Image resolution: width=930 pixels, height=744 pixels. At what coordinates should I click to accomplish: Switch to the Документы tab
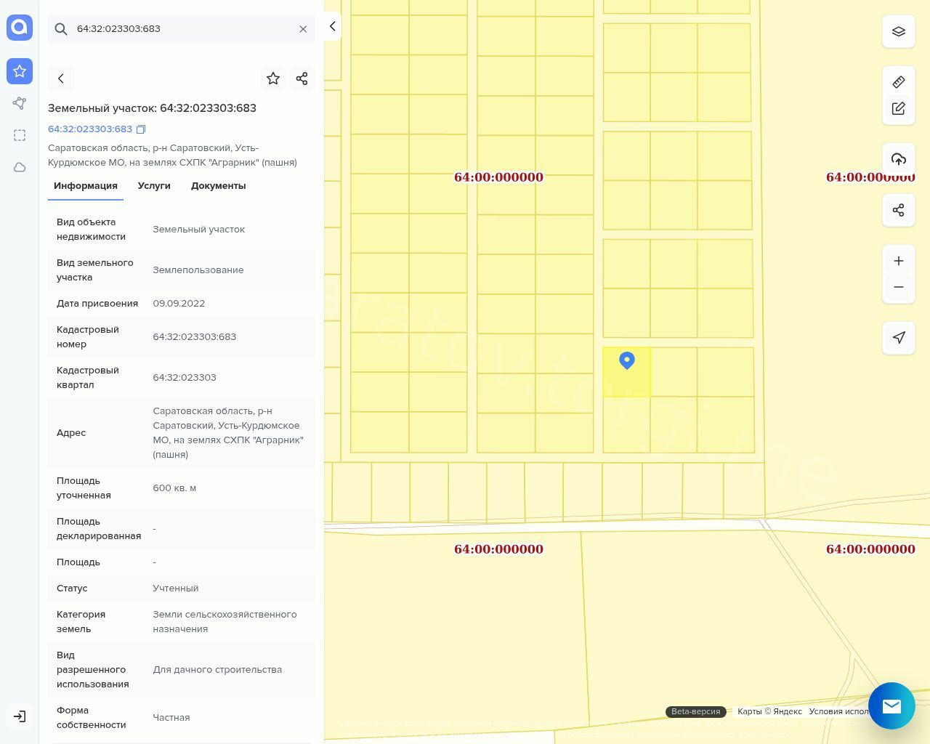coord(218,186)
